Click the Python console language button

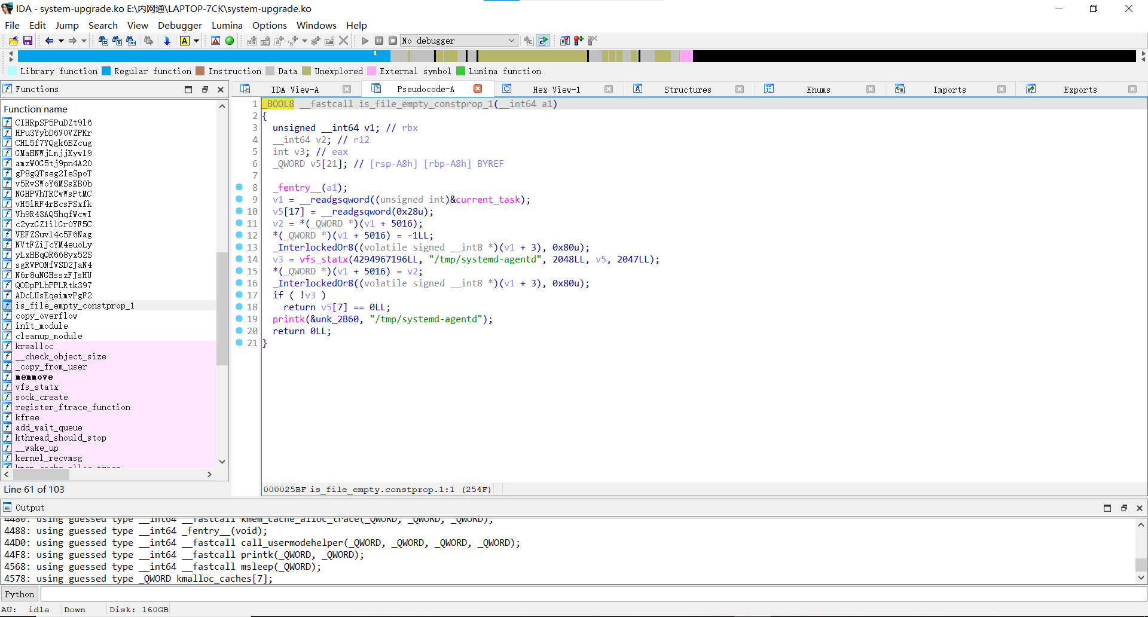click(x=20, y=594)
